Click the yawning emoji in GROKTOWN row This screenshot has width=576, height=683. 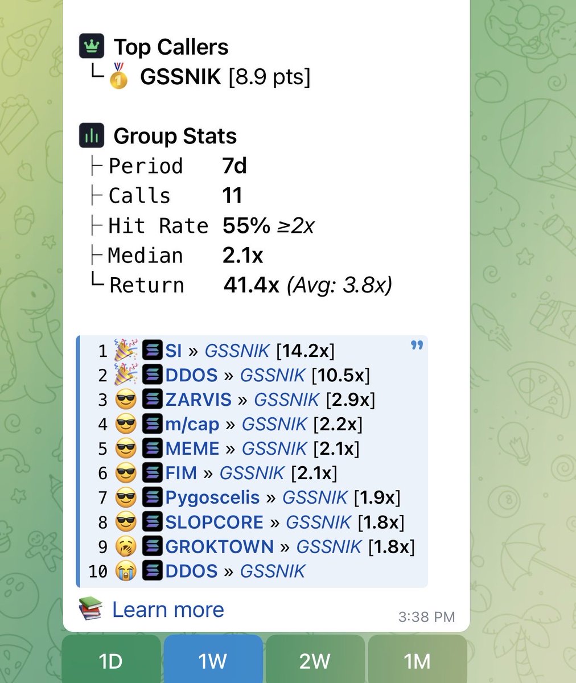pyautogui.click(x=126, y=546)
